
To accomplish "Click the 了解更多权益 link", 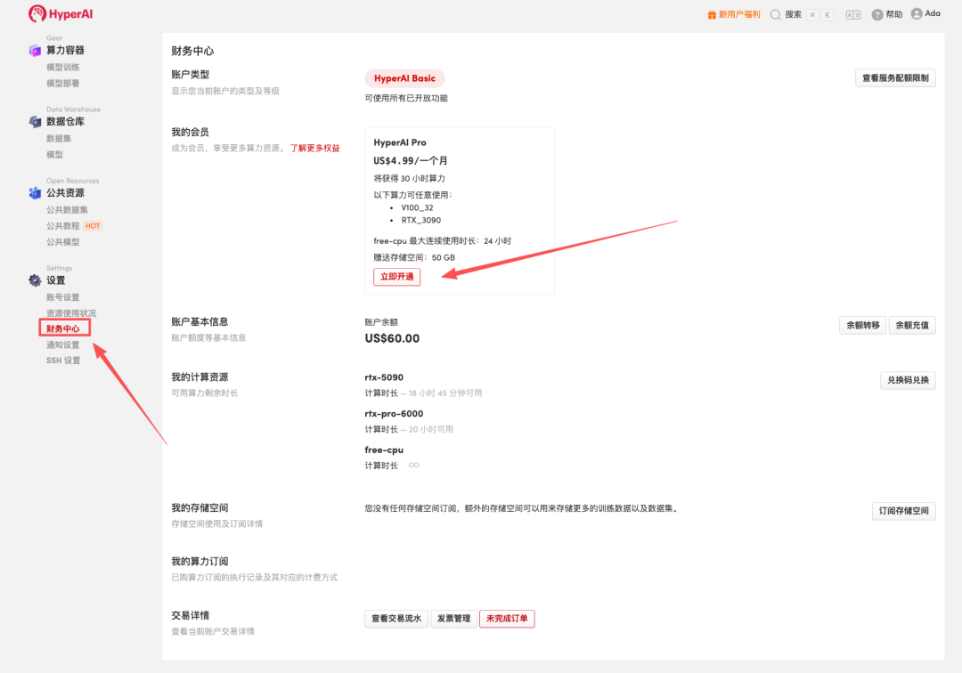I will (x=315, y=148).
